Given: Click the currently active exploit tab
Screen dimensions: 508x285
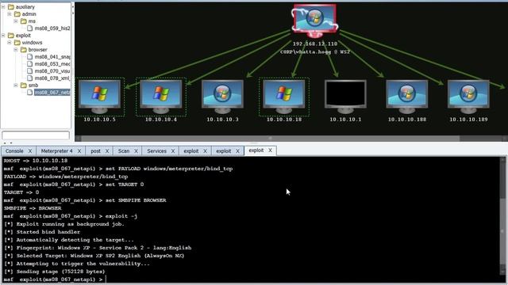Looking at the screenshot, I should pyautogui.click(x=256, y=150).
